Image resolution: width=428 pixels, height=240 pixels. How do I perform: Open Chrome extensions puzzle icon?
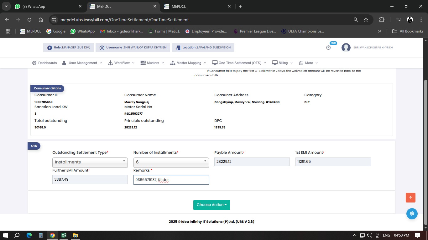382,20
